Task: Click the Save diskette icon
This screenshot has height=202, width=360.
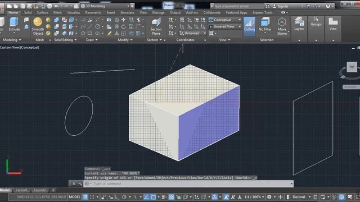Action: coord(22,6)
